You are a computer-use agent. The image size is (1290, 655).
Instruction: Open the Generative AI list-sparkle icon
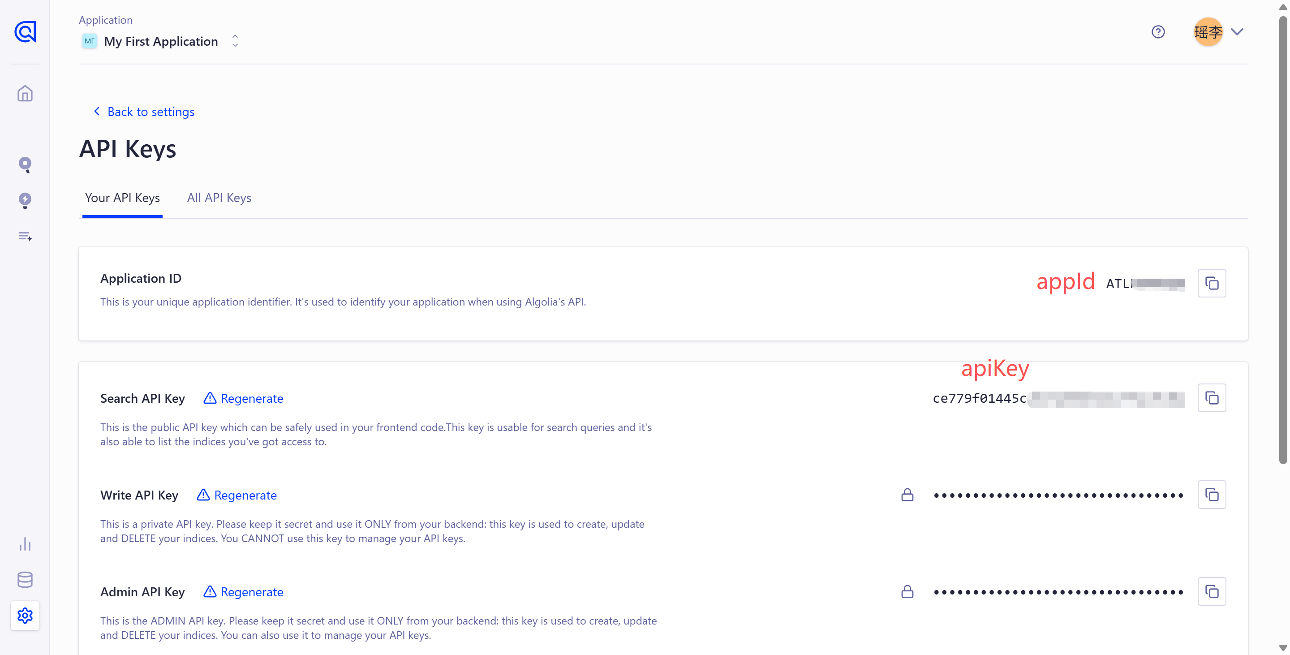[x=25, y=237]
